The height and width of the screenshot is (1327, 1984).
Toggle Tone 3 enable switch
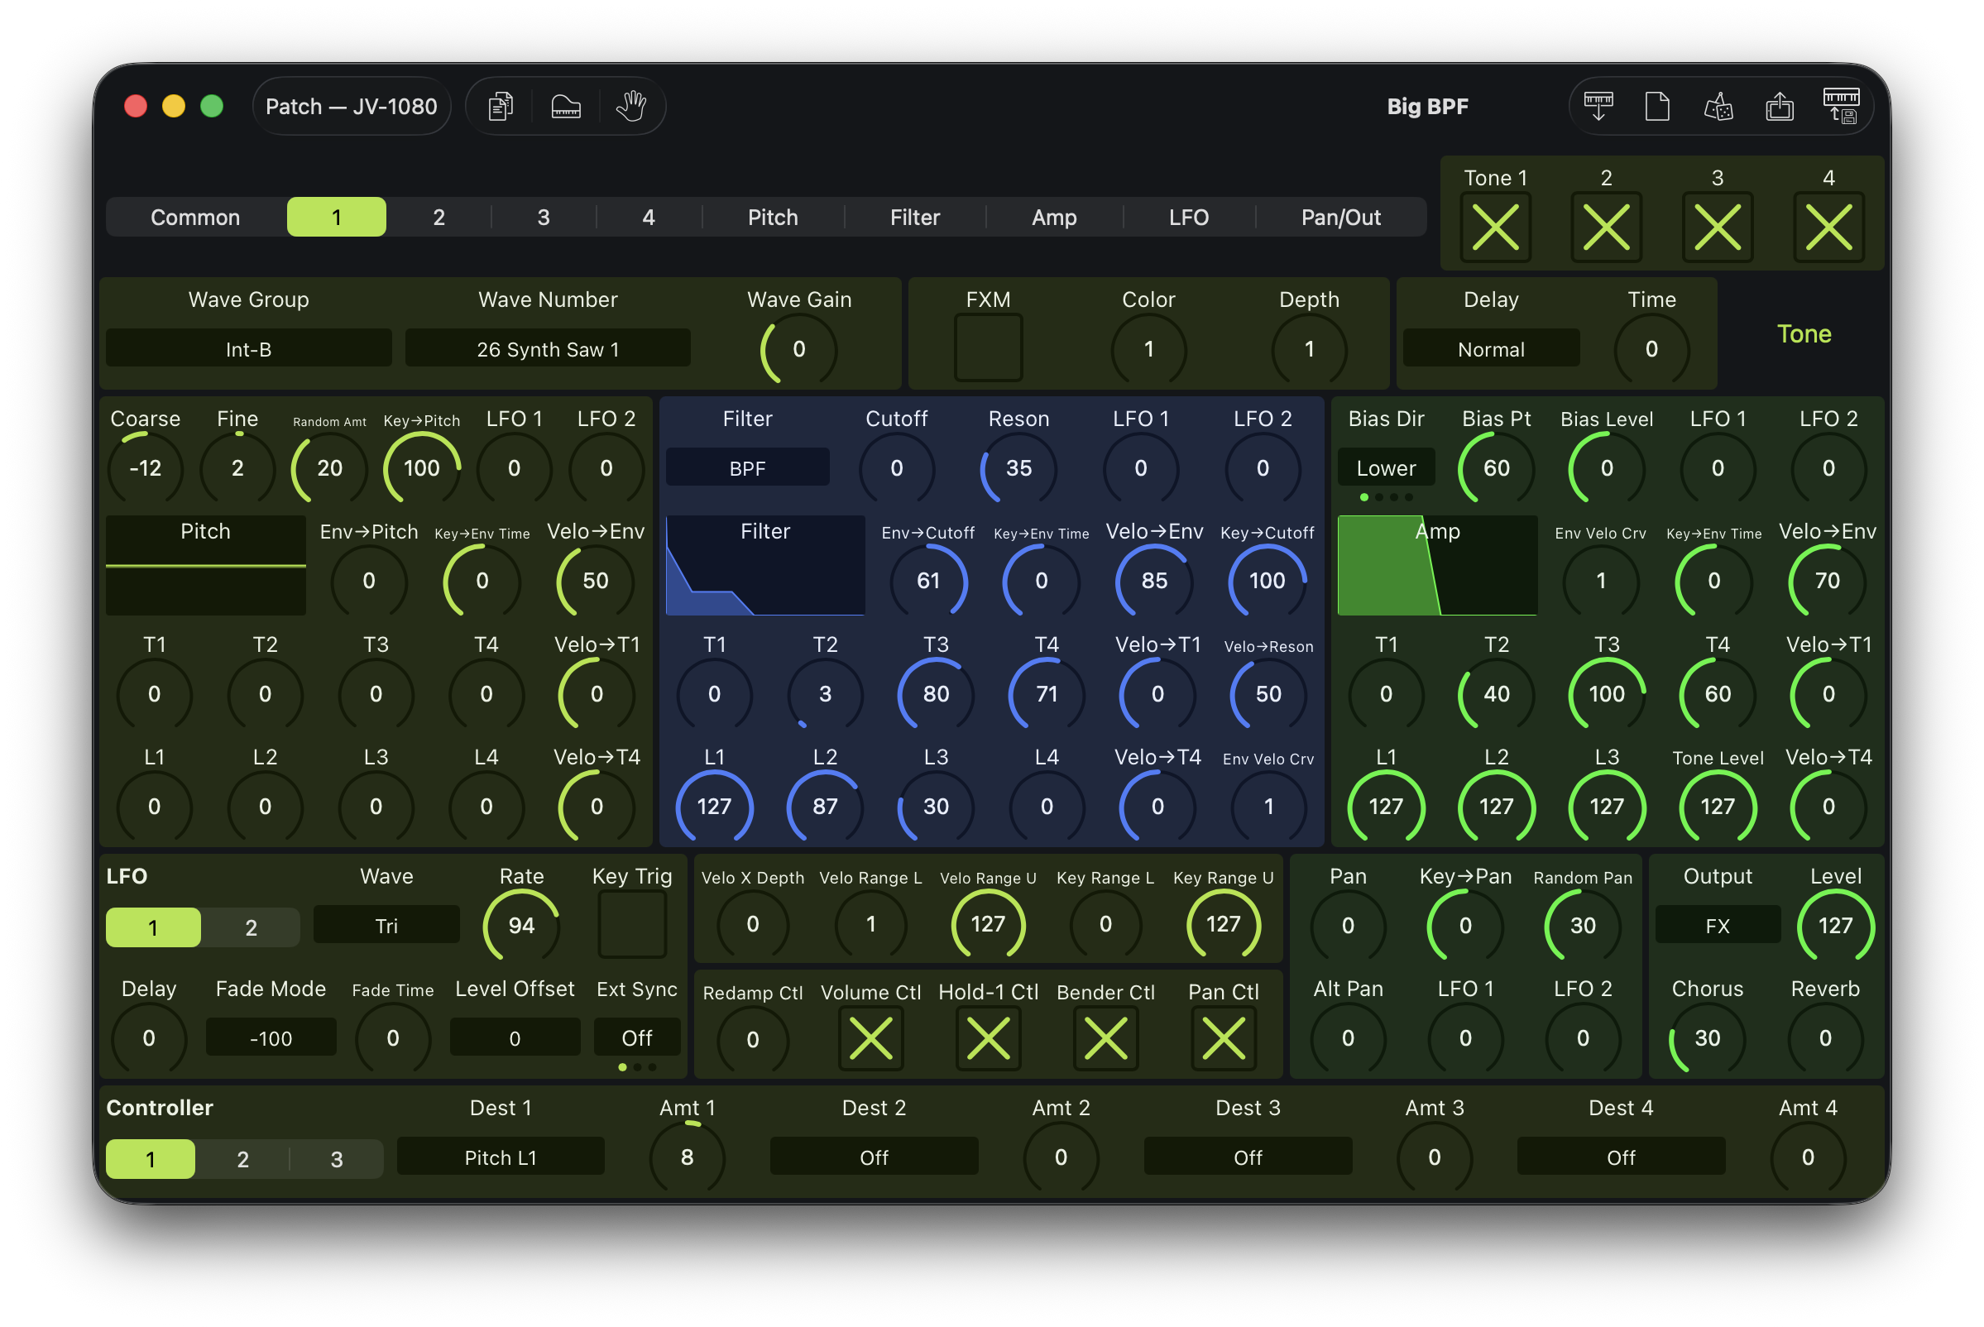(1718, 228)
